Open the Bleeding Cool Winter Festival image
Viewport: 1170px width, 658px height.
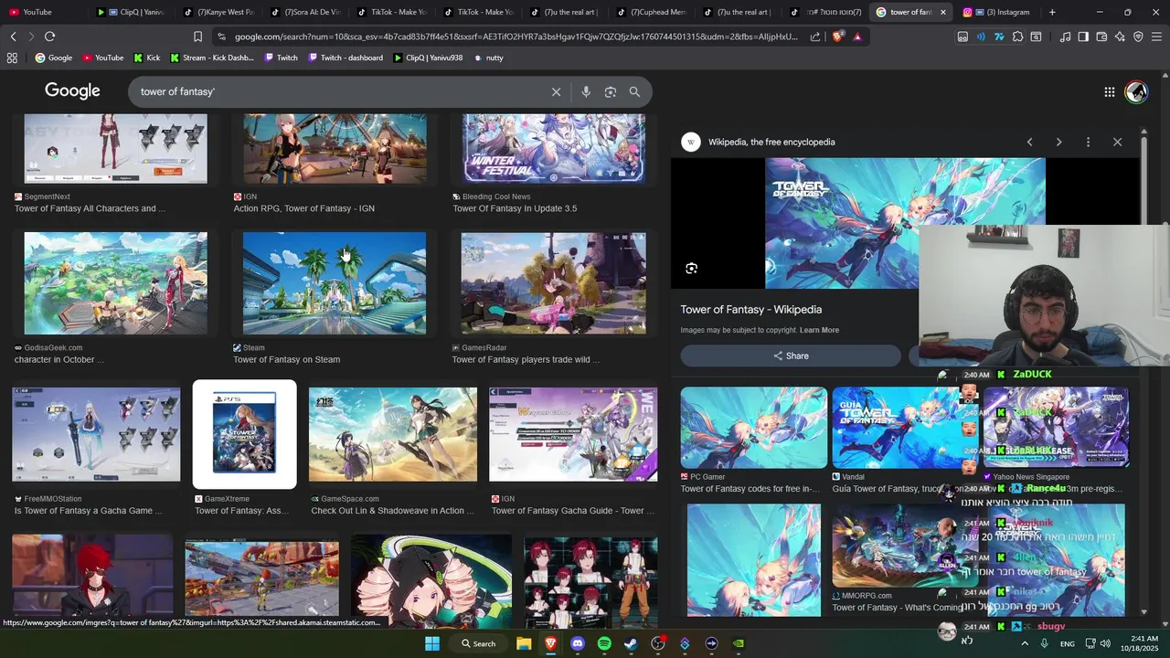(553, 149)
